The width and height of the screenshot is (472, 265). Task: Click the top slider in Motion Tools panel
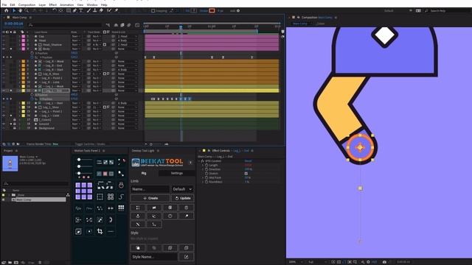84,160
